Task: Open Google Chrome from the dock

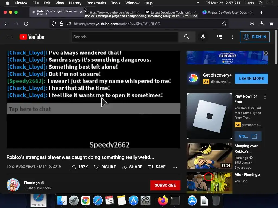Action: [x=86, y=201]
